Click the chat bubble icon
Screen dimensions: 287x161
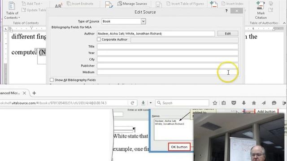click(x=274, y=103)
